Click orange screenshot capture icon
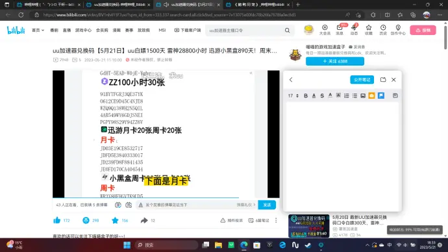 click(x=371, y=95)
